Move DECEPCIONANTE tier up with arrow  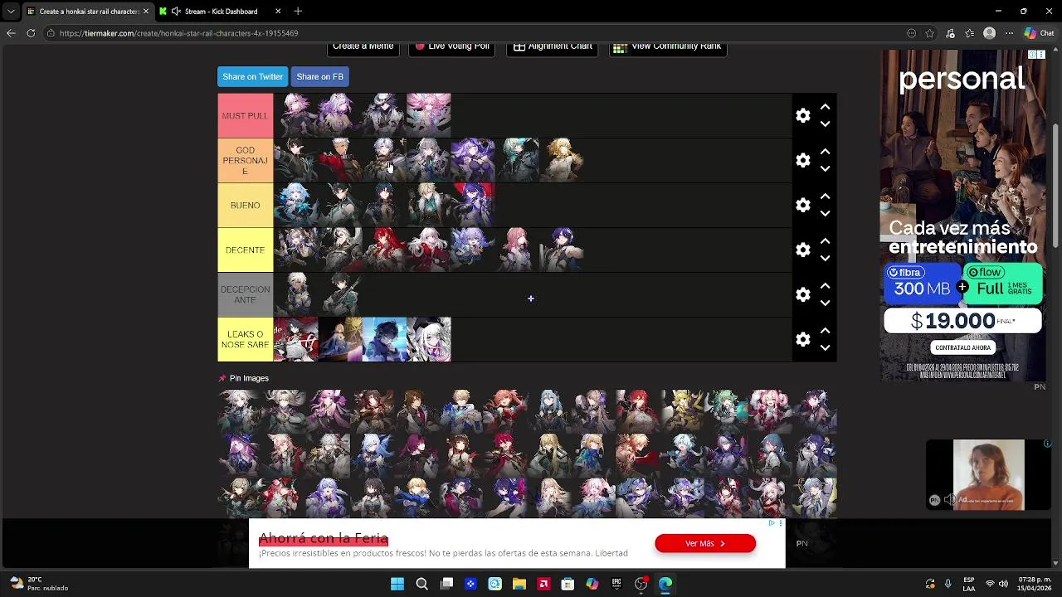click(825, 287)
